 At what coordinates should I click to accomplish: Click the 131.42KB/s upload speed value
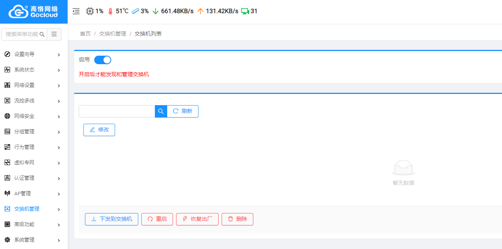[x=222, y=11]
